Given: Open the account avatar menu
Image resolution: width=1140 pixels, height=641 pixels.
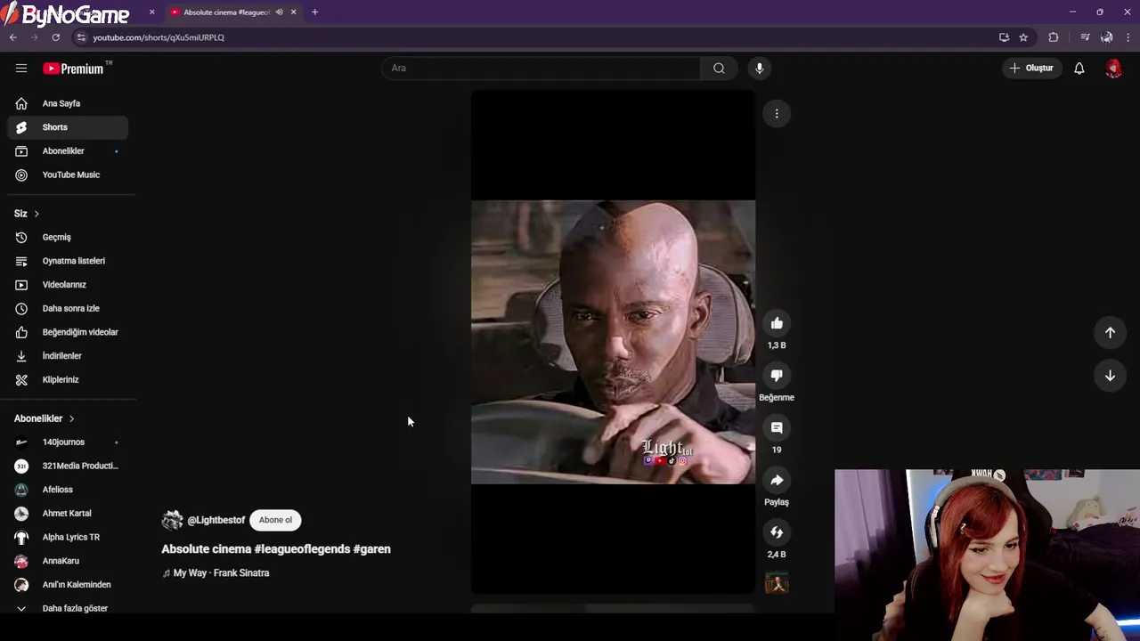Looking at the screenshot, I should [x=1113, y=69].
